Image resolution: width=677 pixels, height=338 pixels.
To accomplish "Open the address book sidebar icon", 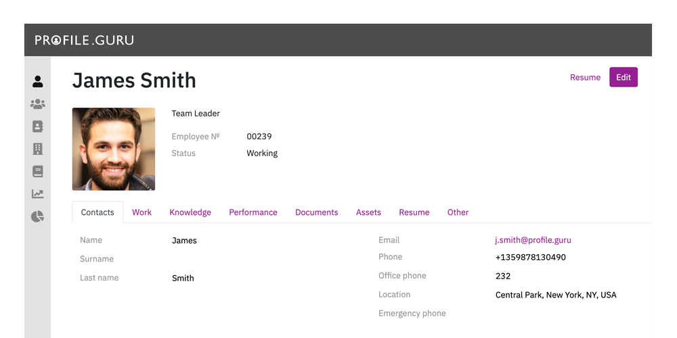I will 38,126.
